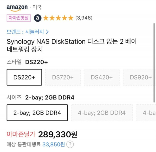The height and width of the screenshot is (152, 156).
Task: Open the 3,946 reviews count
Action: [84, 18]
